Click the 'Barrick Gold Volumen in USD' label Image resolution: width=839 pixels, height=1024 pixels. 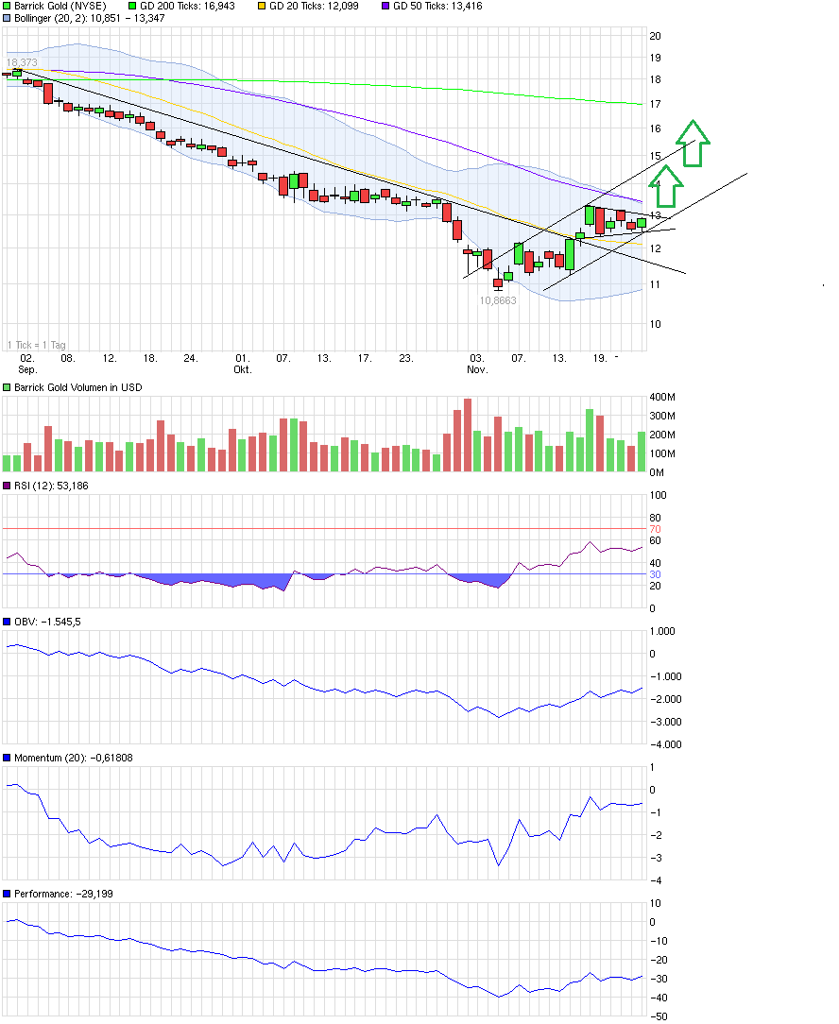pos(78,387)
